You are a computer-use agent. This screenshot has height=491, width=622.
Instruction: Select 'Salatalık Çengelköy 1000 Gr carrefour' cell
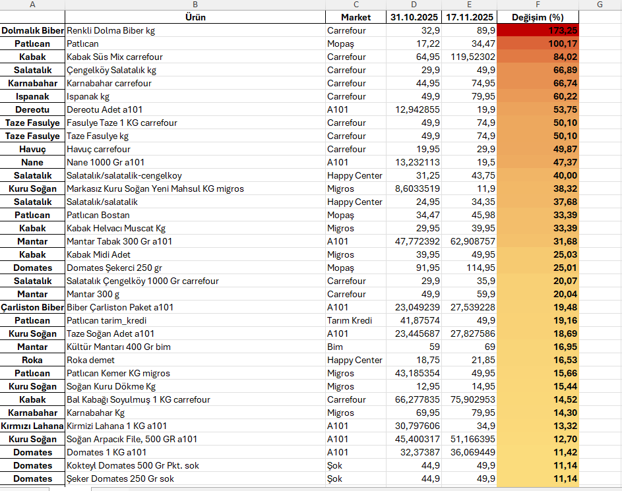point(195,281)
